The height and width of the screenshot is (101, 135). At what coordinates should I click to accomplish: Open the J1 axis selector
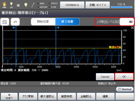click(15, 22)
